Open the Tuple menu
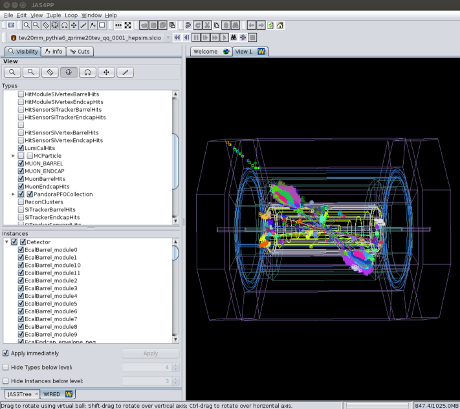The image size is (460, 409). point(54,15)
